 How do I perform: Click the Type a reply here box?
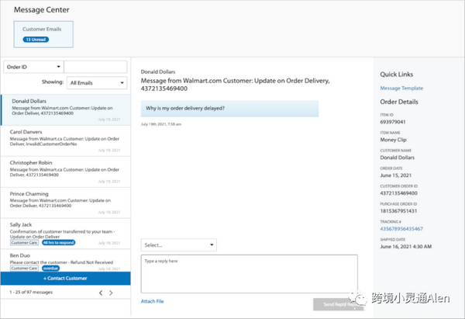point(250,273)
